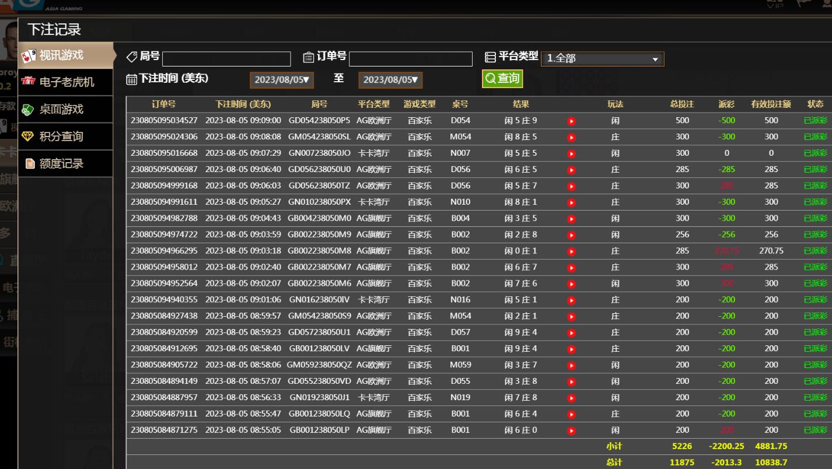Image resolution: width=832 pixels, height=469 pixels.
Task: Open 额度记录 in the sidebar
Action: pos(65,164)
